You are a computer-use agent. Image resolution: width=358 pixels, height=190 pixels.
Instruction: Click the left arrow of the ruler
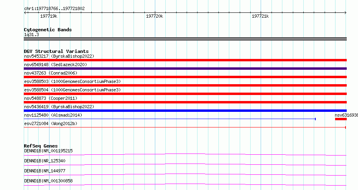[25, 12]
